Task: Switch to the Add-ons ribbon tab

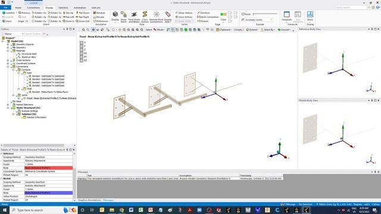Action: pyautogui.click(x=96, y=8)
